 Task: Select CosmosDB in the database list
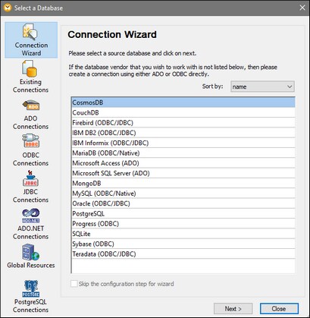(183, 102)
